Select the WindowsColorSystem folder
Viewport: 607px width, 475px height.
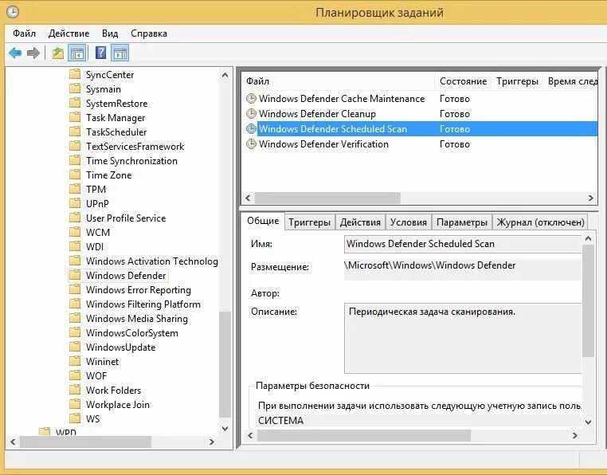[132, 333]
